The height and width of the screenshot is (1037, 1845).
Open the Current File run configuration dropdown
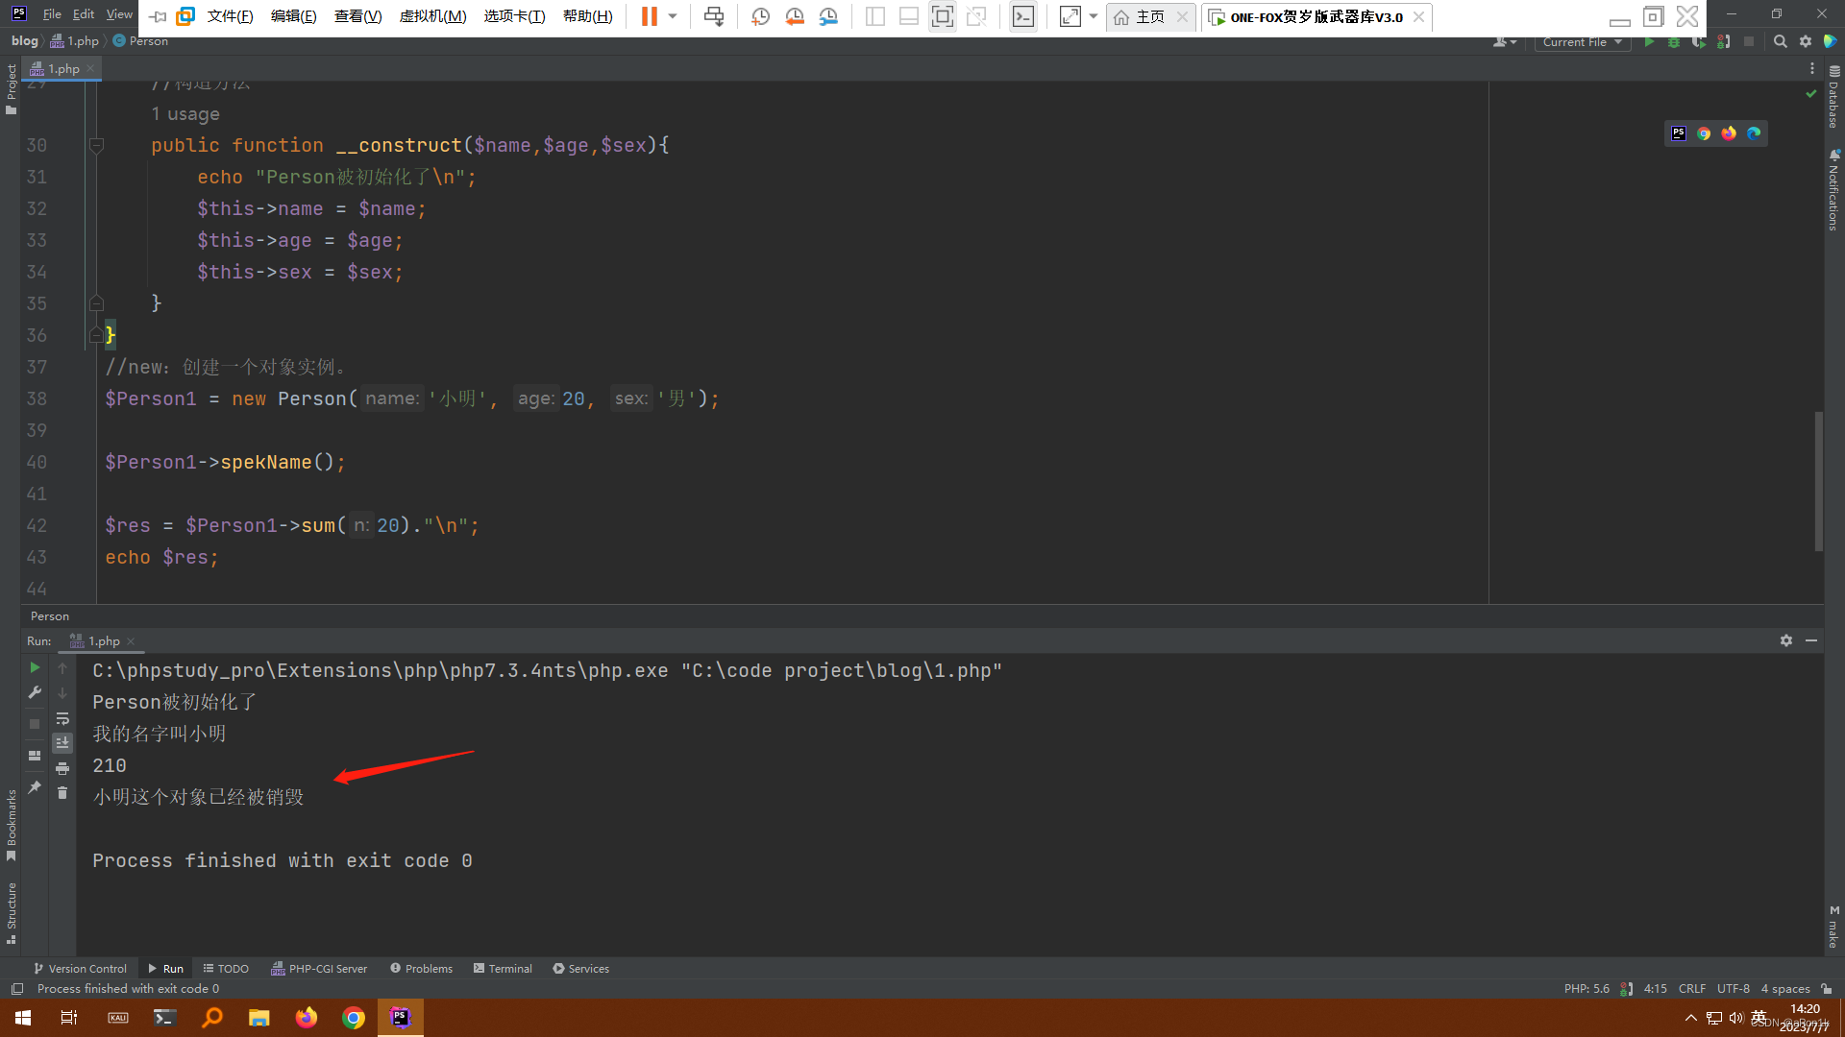pos(1582,42)
